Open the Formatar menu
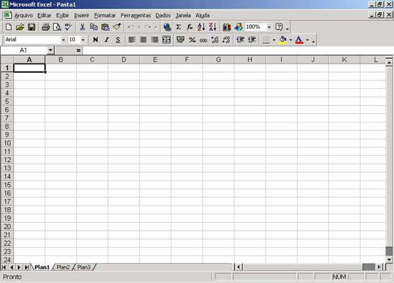The height and width of the screenshot is (283, 394). 104,15
